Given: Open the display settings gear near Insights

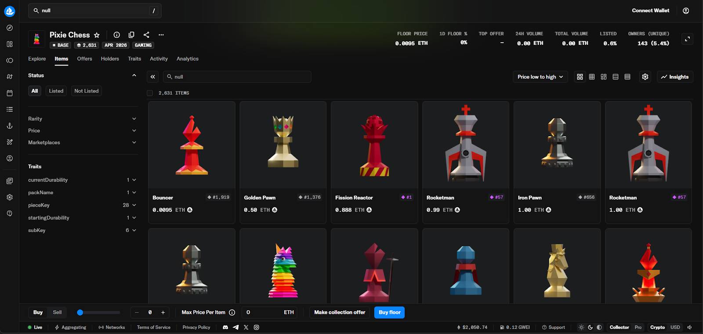Looking at the screenshot, I should point(645,77).
